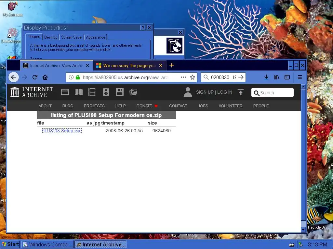Click LOG IN link
Viewport: 333px width, 249px height.
coord(225,92)
